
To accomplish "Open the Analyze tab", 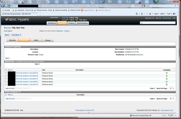I will (x=71, y=23).
